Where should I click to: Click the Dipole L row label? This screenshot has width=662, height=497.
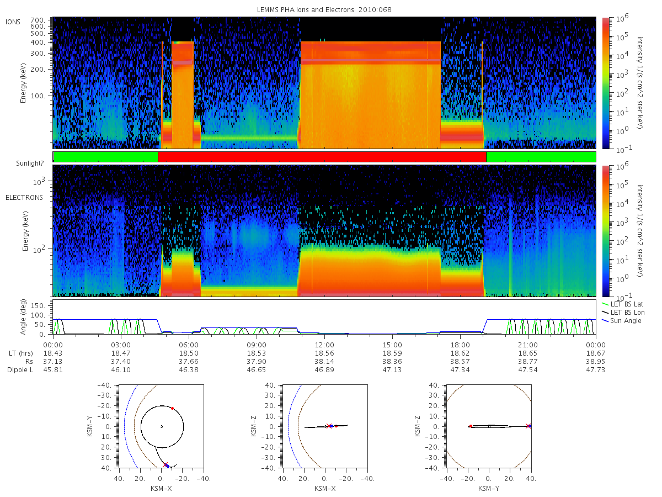tap(20, 369)
